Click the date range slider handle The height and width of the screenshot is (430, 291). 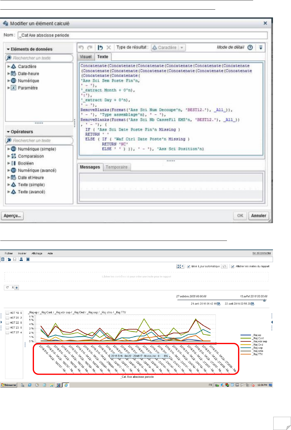265,300
